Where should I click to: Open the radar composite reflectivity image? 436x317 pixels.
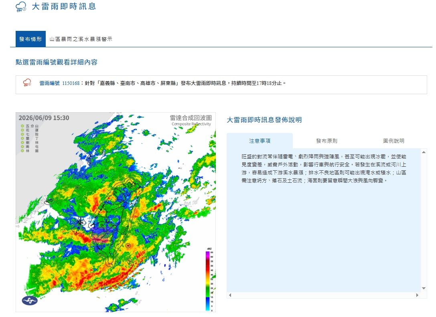116,212
